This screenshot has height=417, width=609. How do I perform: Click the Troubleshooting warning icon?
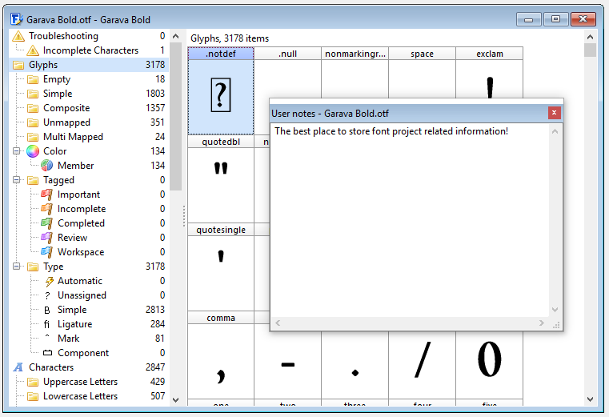tap(18, 36)
